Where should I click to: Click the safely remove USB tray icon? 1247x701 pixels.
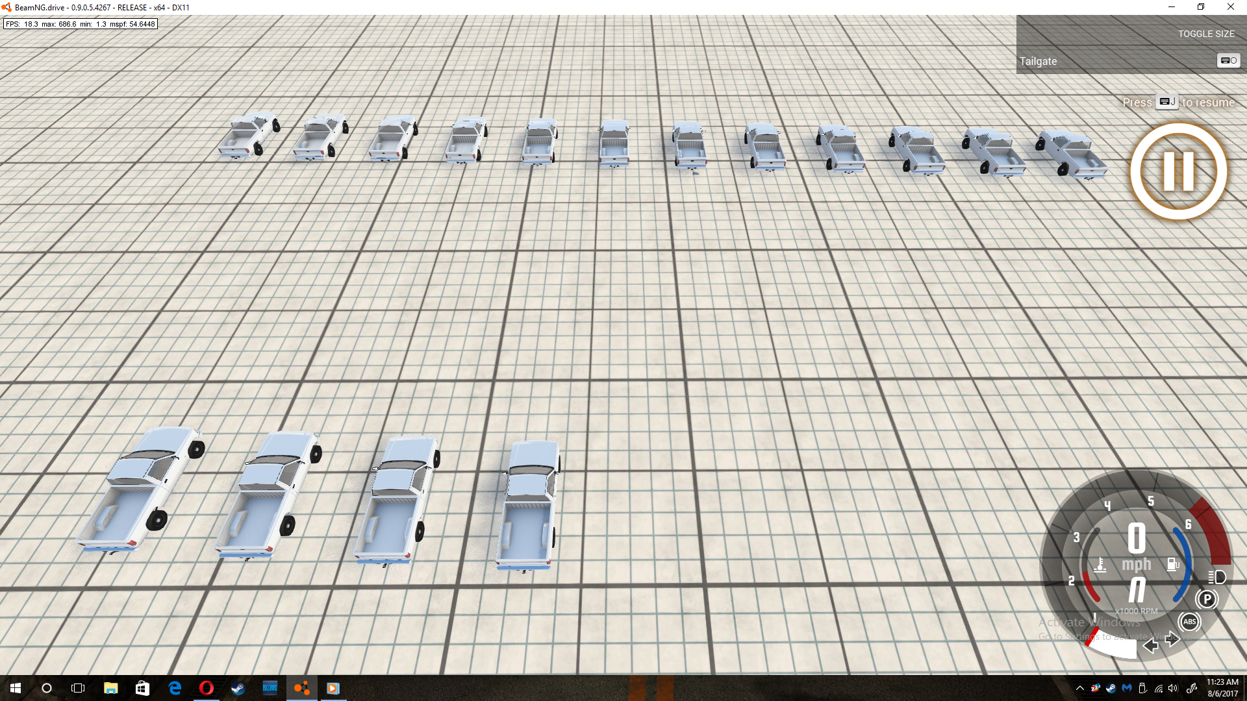(1142, 688)
